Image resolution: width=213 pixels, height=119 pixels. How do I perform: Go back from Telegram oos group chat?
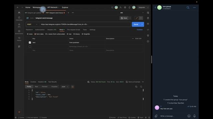pos(155,8)
